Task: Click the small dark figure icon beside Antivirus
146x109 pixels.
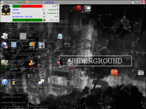Action: click(x=44, y=10)
